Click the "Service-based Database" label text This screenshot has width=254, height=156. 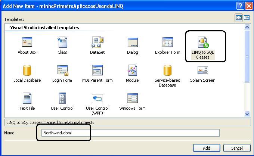(167, 83)
